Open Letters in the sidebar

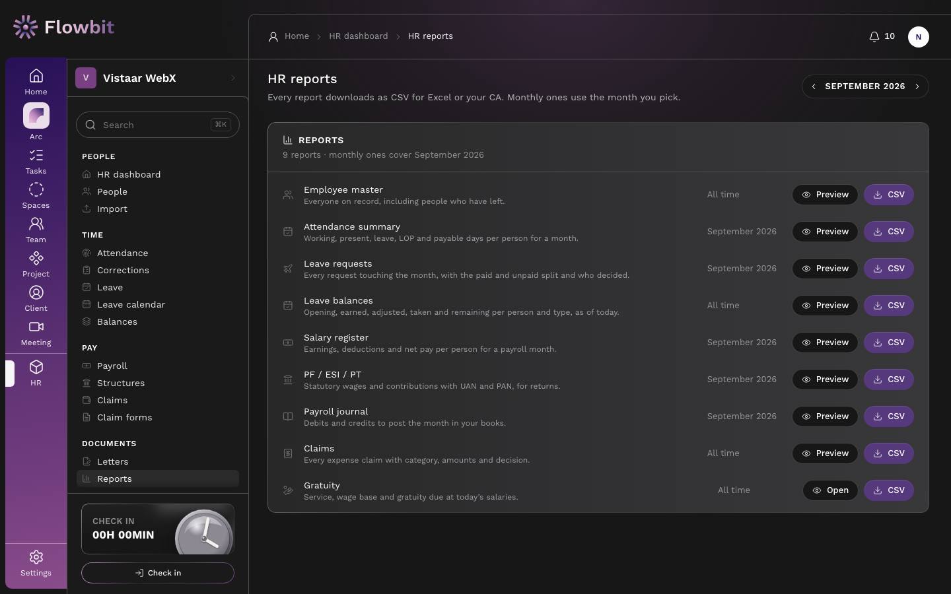[x=158, y=461]
